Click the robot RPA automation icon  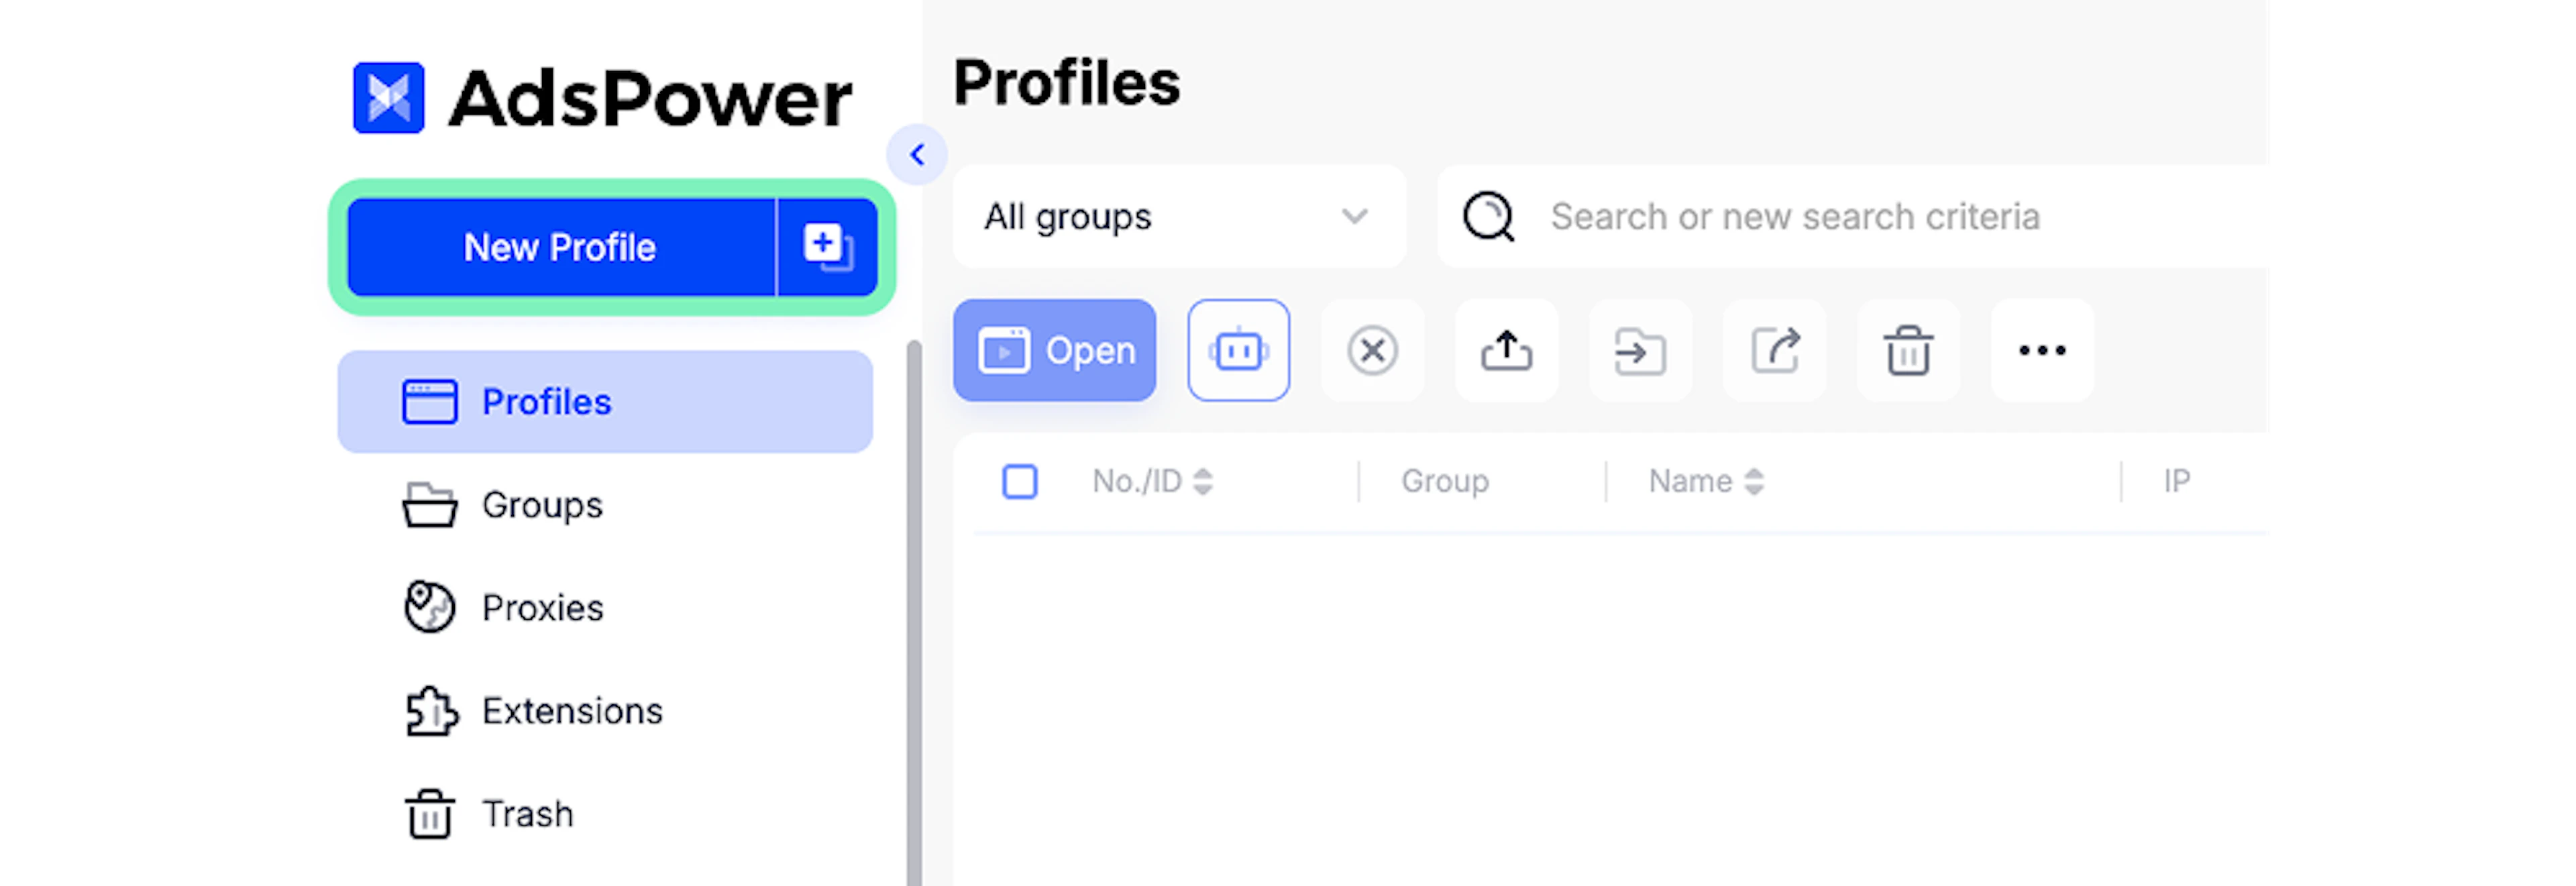click(x=1238, y=350)
